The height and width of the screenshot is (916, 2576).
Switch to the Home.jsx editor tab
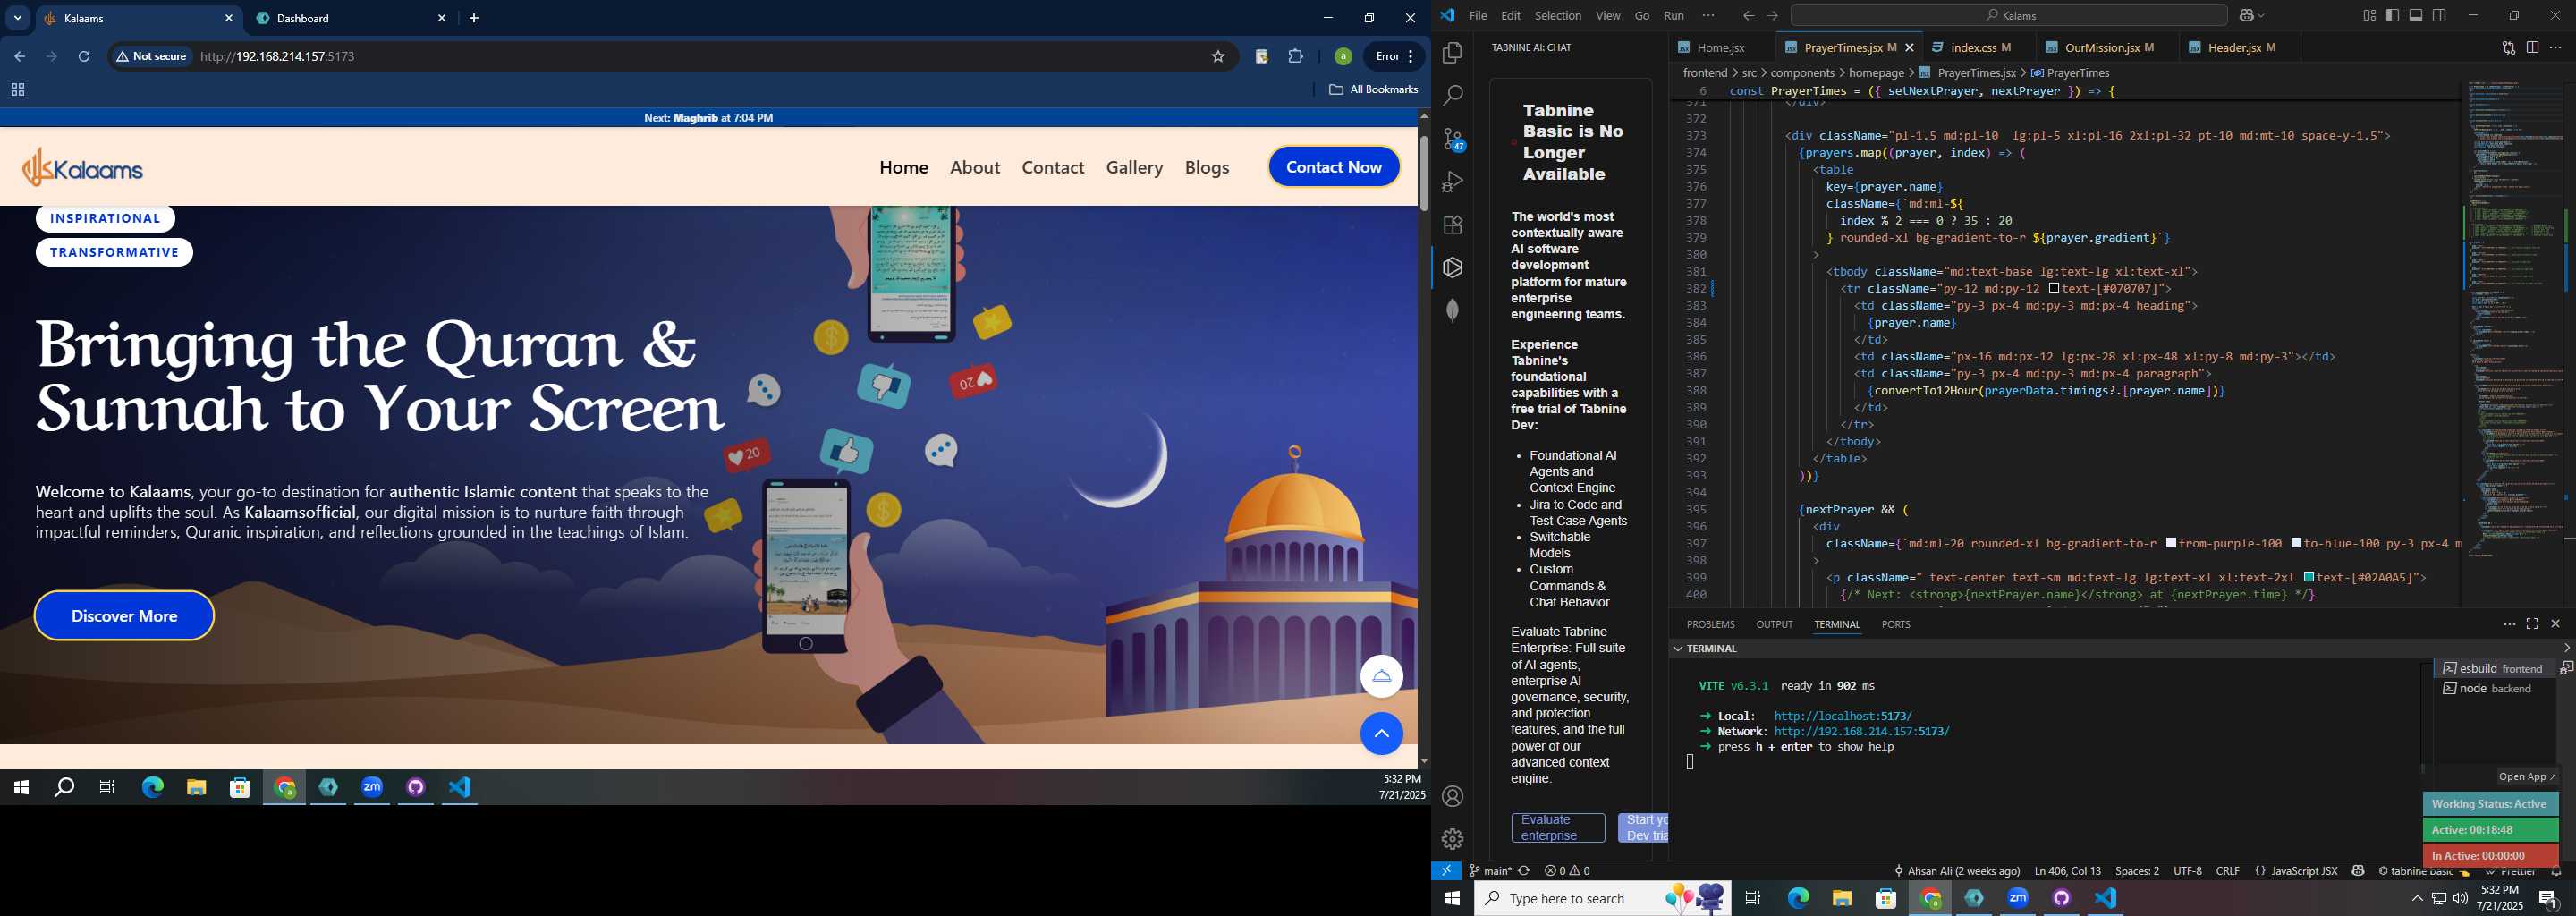coord(1720,48)
